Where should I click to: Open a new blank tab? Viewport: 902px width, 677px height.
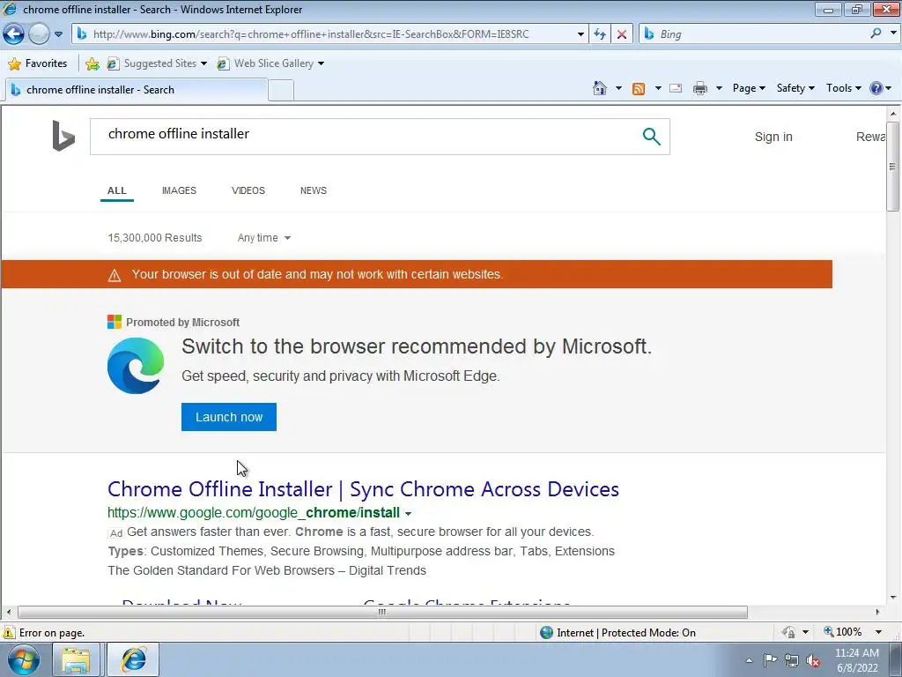click(x=281, y=91)
